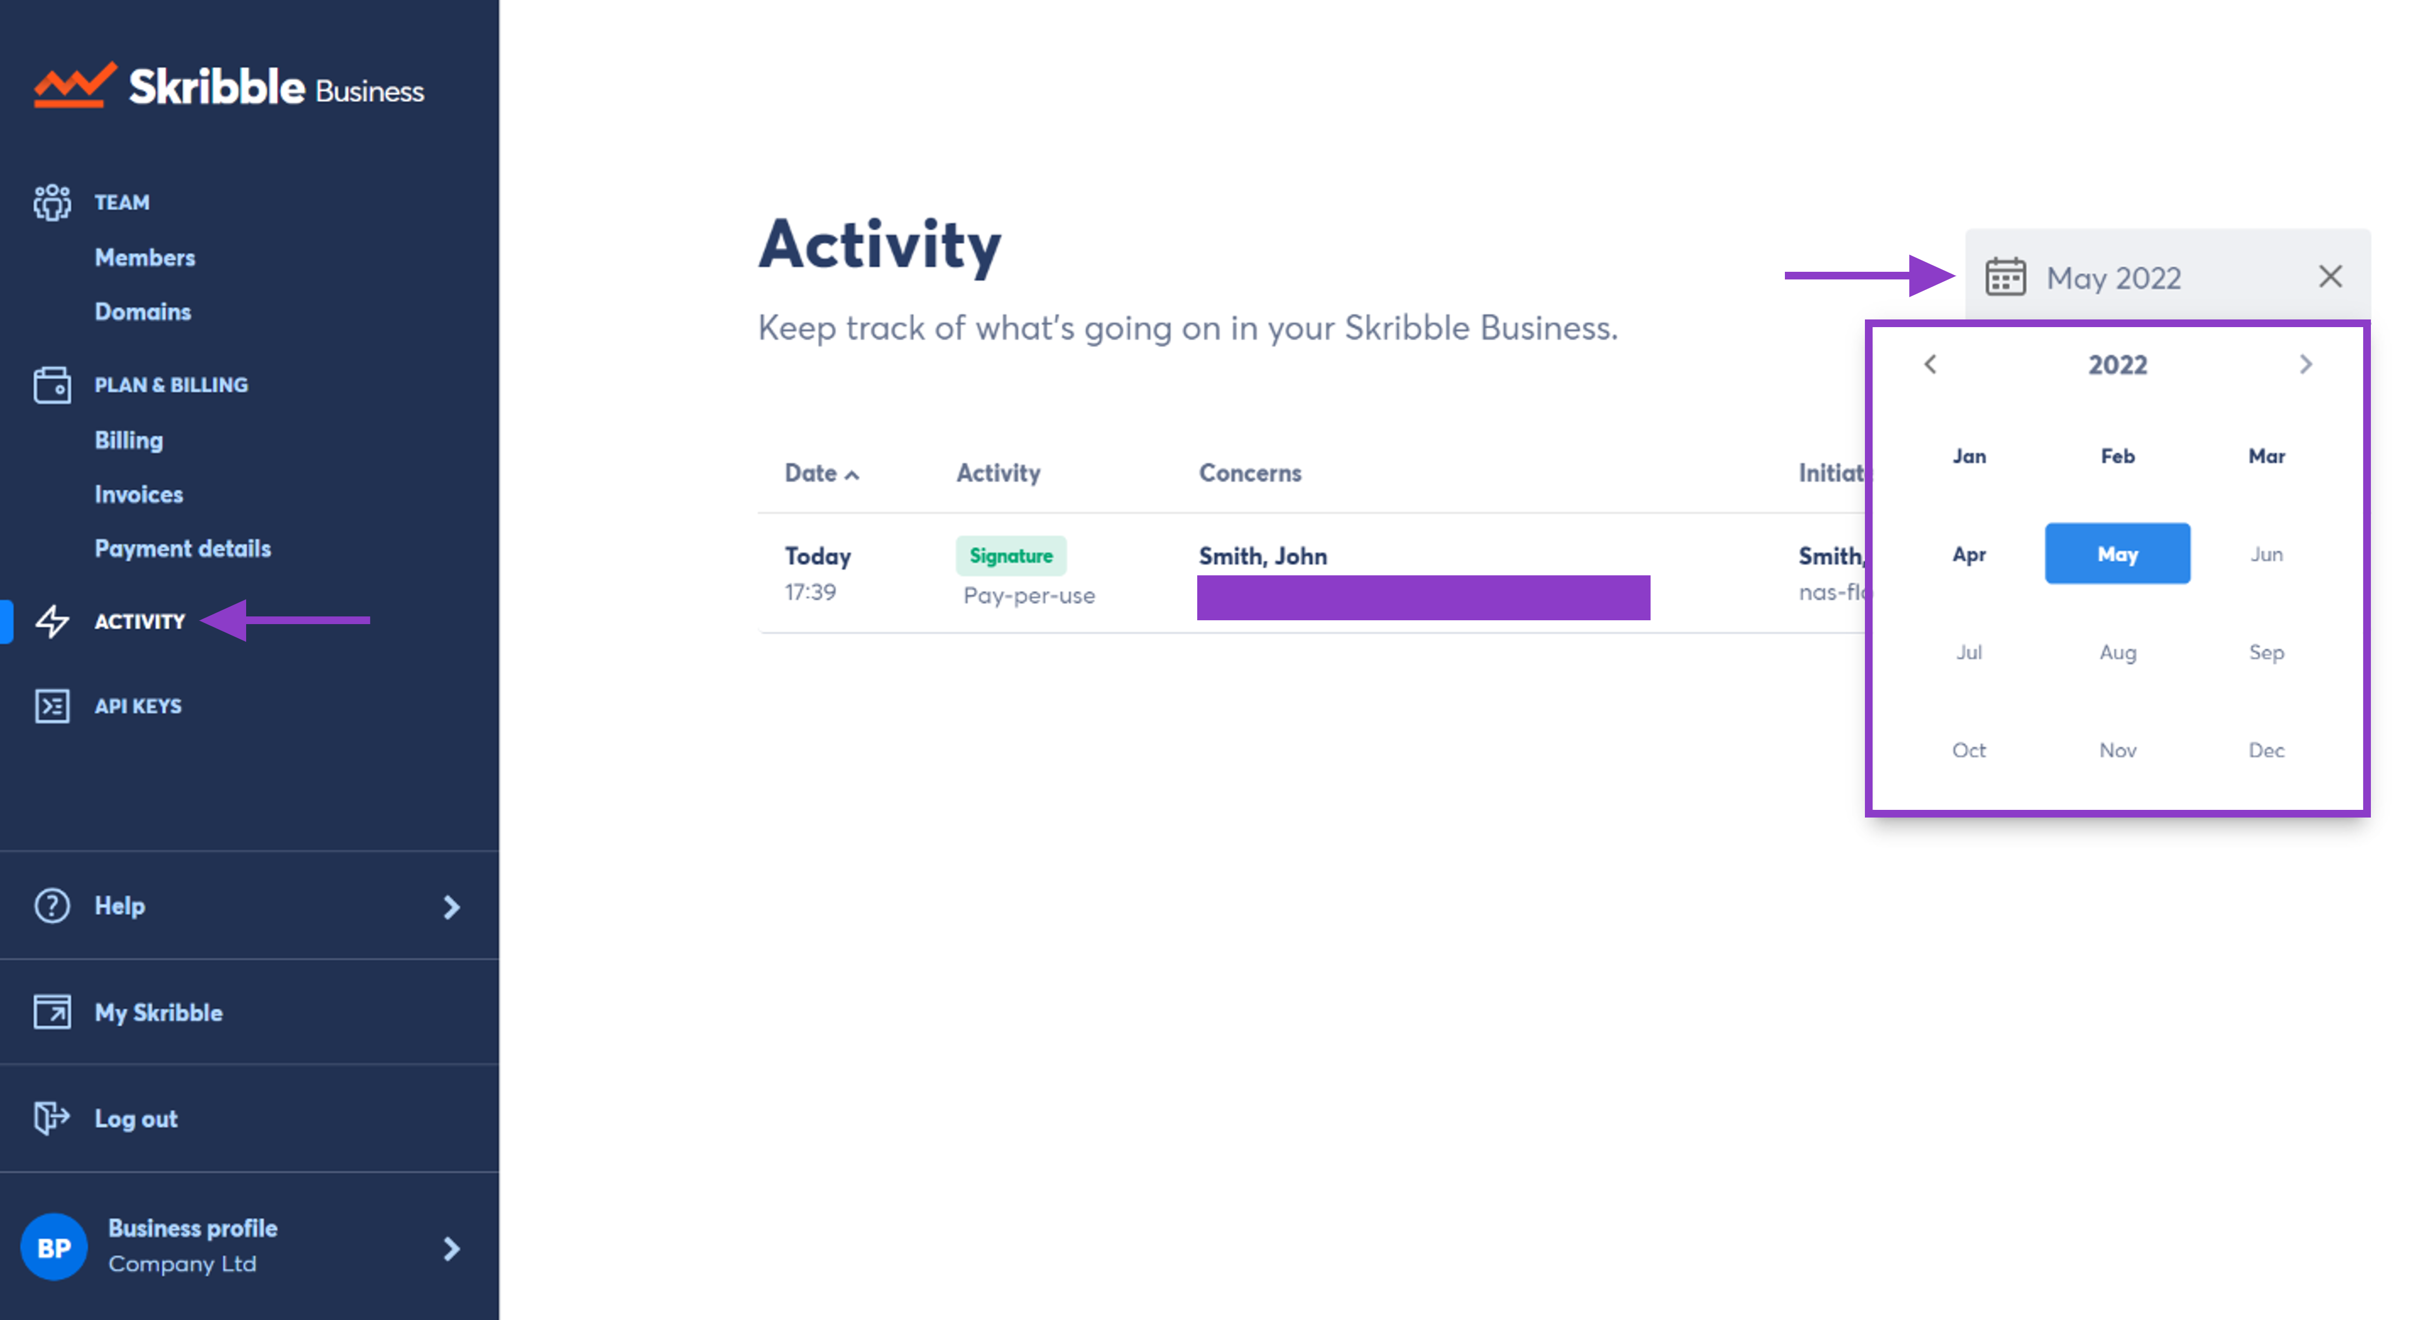Image resolution: width=2412 pixels, height=1320 pixels.
Task: Click the Log out door icon
Action: pyautogui.click(x=53, y=1118)
